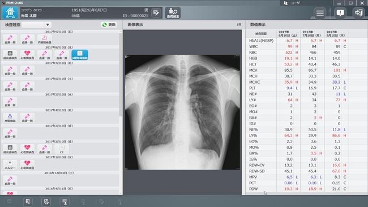
Task: Select ultrasound exam icon on August 10
Action: click(x=10, y=55)
